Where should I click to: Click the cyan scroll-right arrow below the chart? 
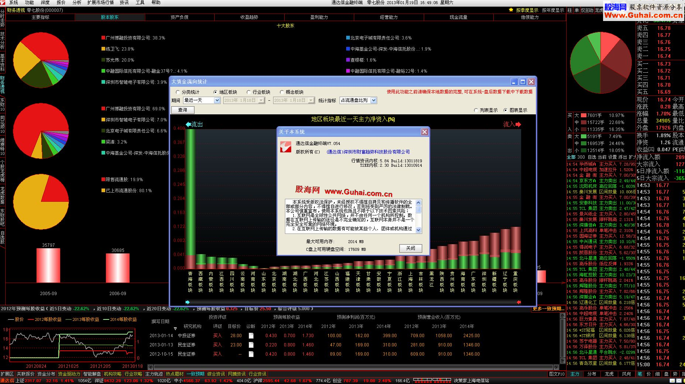point(187,302)
